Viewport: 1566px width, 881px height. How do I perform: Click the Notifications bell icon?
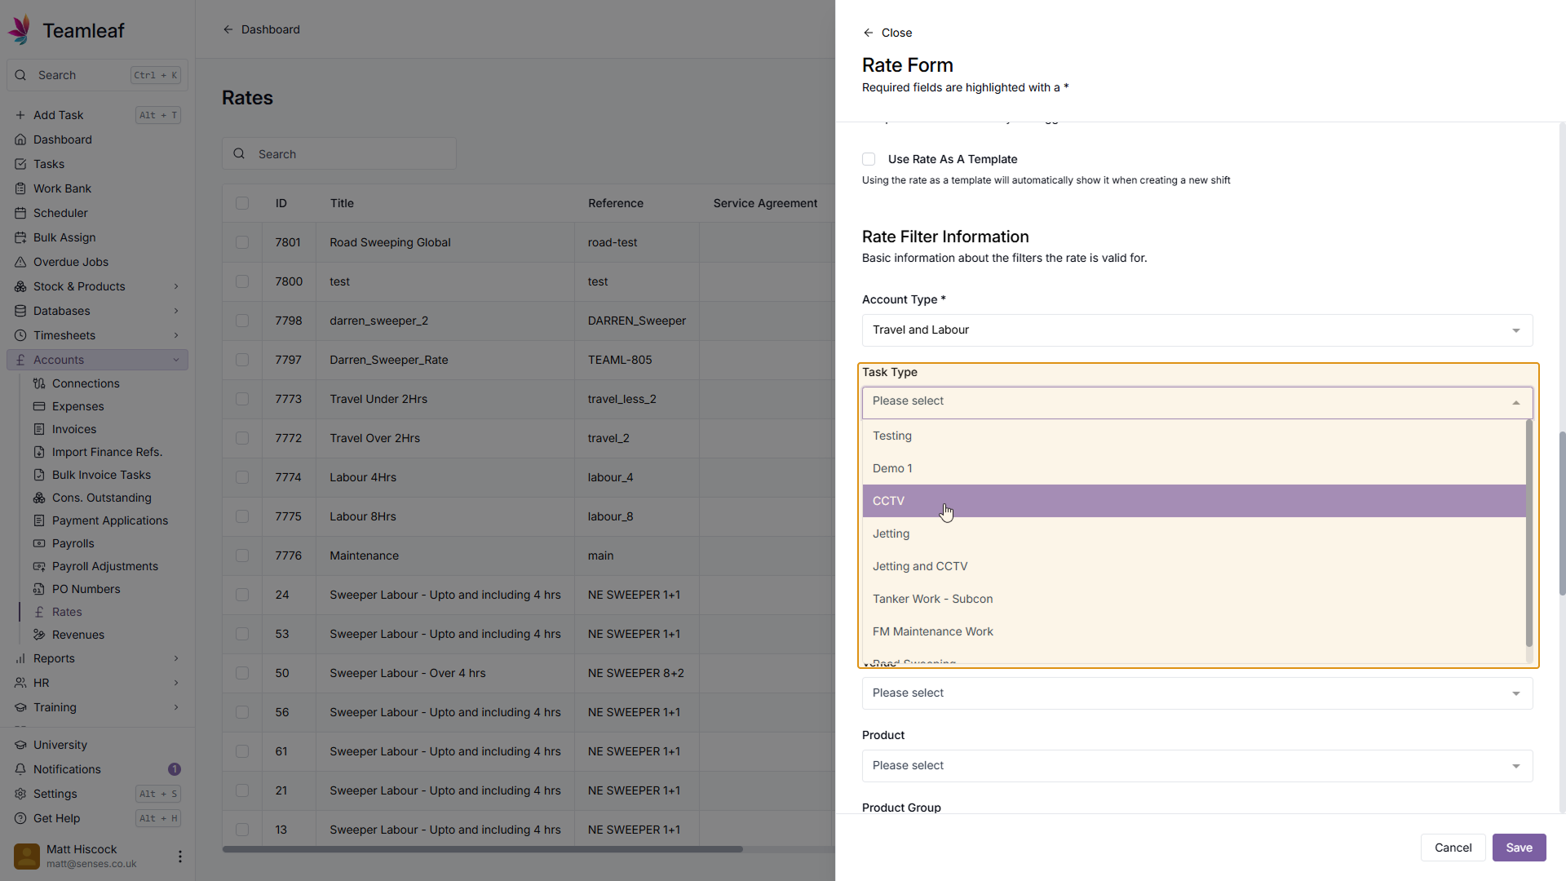pyautogui.click(x=20, y=769)
